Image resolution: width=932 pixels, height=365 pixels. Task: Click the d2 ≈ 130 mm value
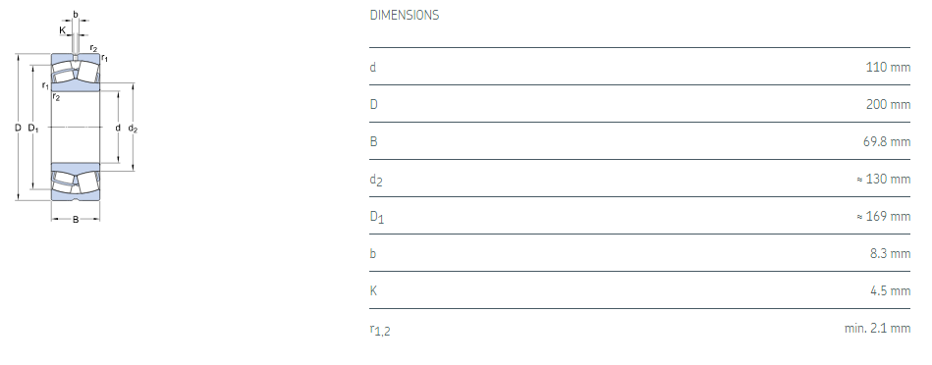883,179
